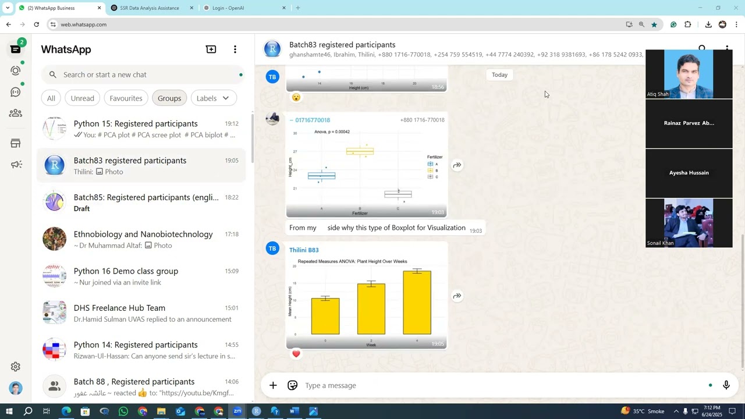This screenshot has height=419, width=745.
Task: Open browser downloads icon
Action: click(x=708, y=24)
